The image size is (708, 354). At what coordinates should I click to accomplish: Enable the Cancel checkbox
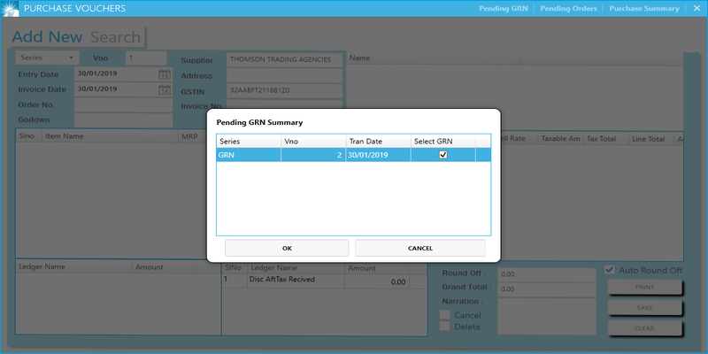point(445,315)
